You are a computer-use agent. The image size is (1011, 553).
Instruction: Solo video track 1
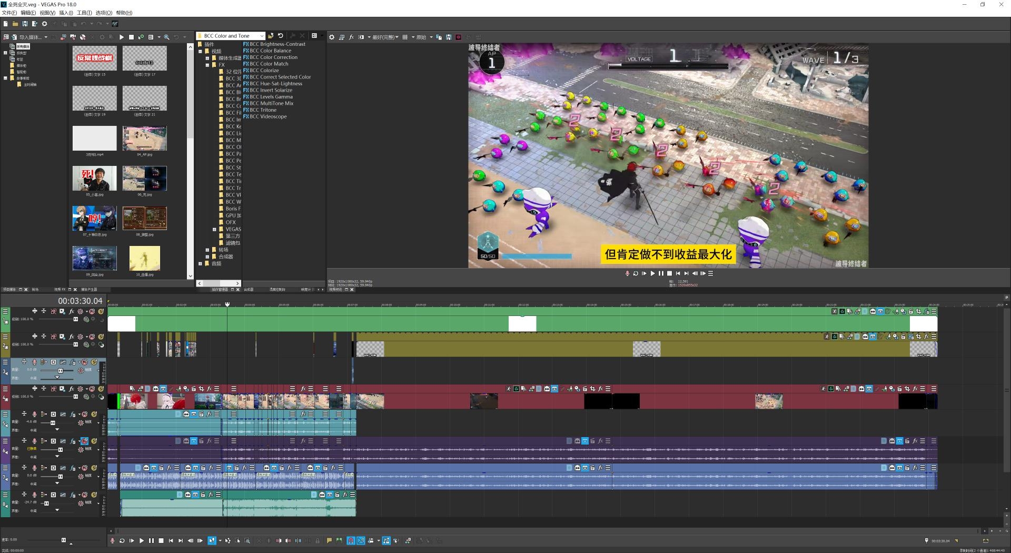point(101,311)
